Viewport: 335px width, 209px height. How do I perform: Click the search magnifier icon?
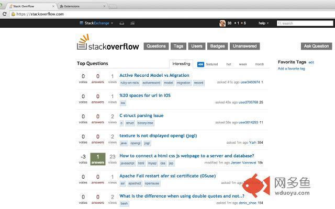(x=280, y=23)
